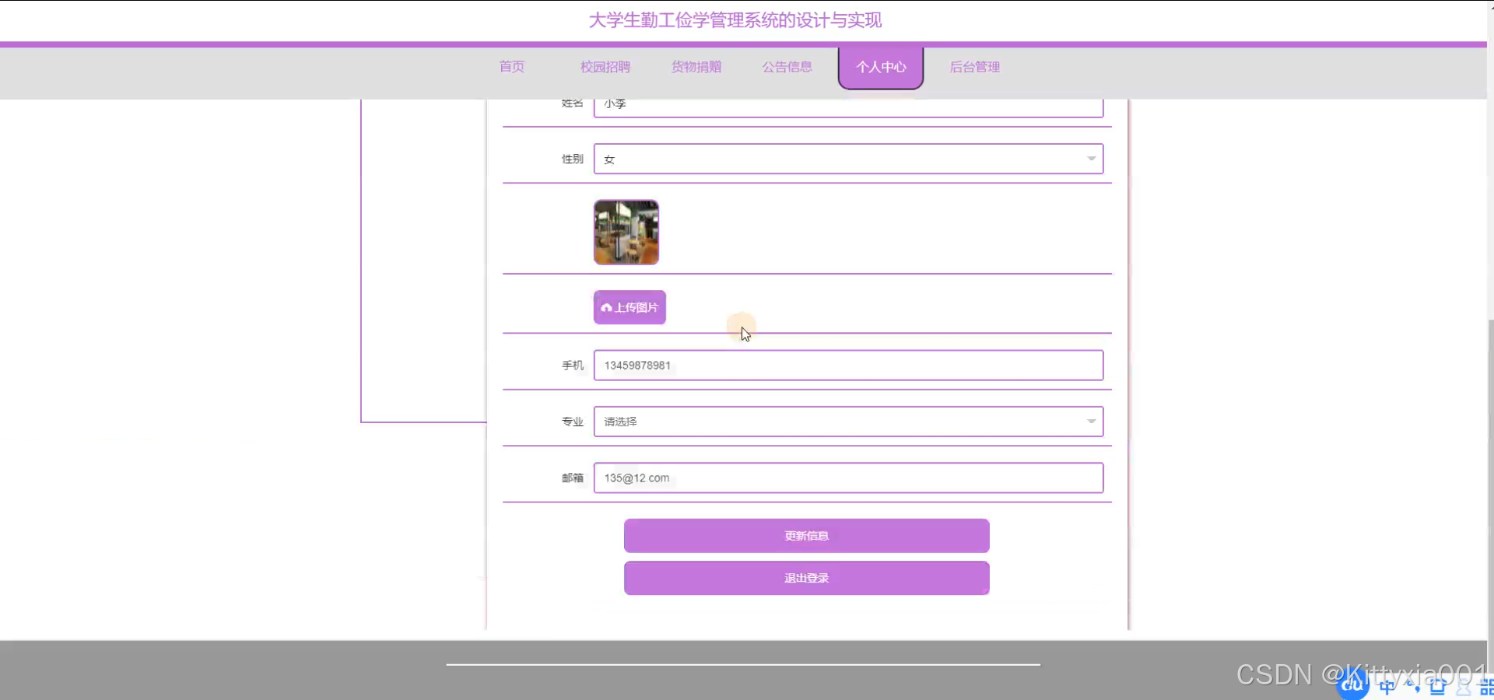Navigate to 公告信息 page
Image resolution: width=1494 pixels, height=700 pixels.
pos(787,67)
